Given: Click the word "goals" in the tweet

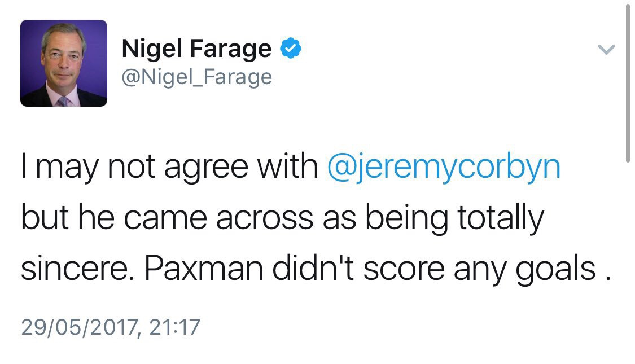Looking at the screenshot, I should click(555, 270).
